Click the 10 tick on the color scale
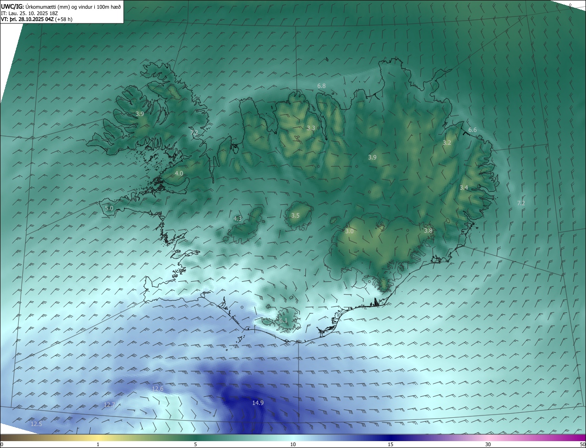 (293, 444)
